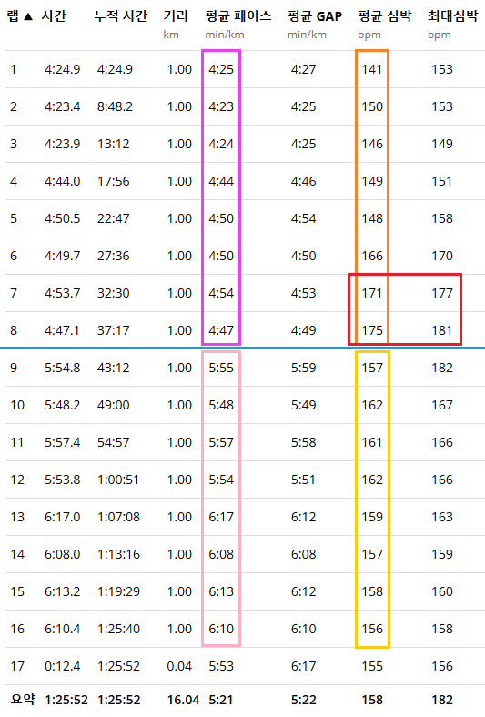The height and width of the screenshot is (717, 485).
Task: Select lap time 4:47.1
Action: tap(62, 330)
